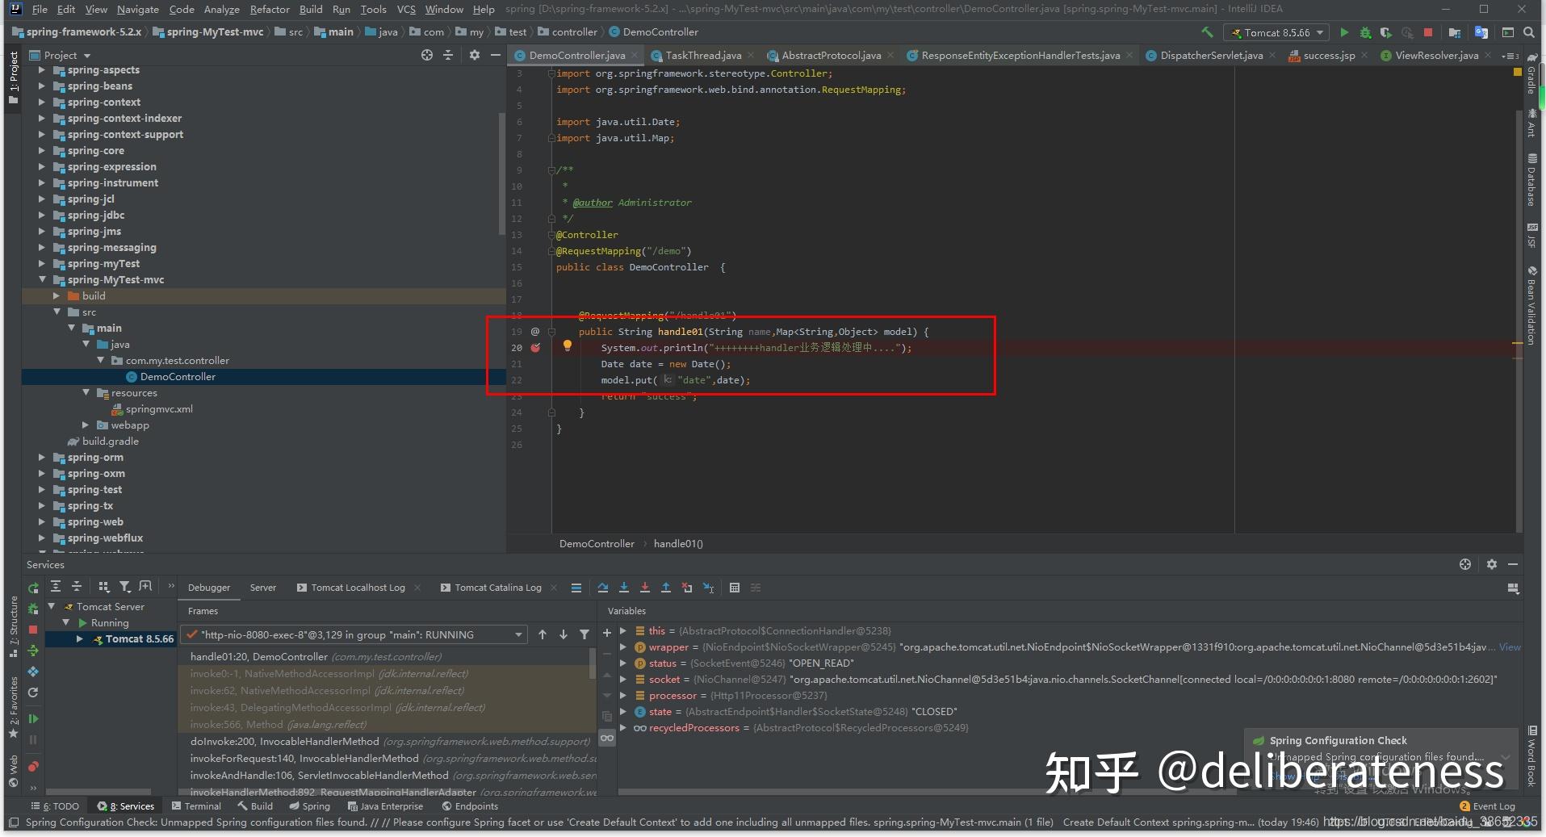The width and height of the screenshot is (1546, 837).
Task: Expand the spring-orm module node
Action: pos(42,458)
